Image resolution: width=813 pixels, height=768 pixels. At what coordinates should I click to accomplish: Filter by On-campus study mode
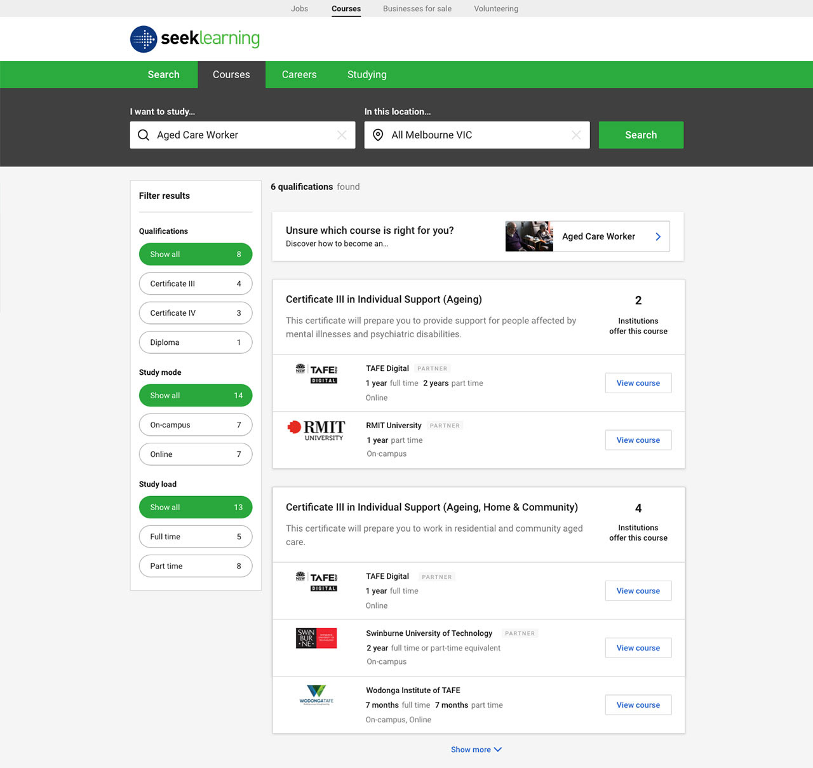[196, 425]
